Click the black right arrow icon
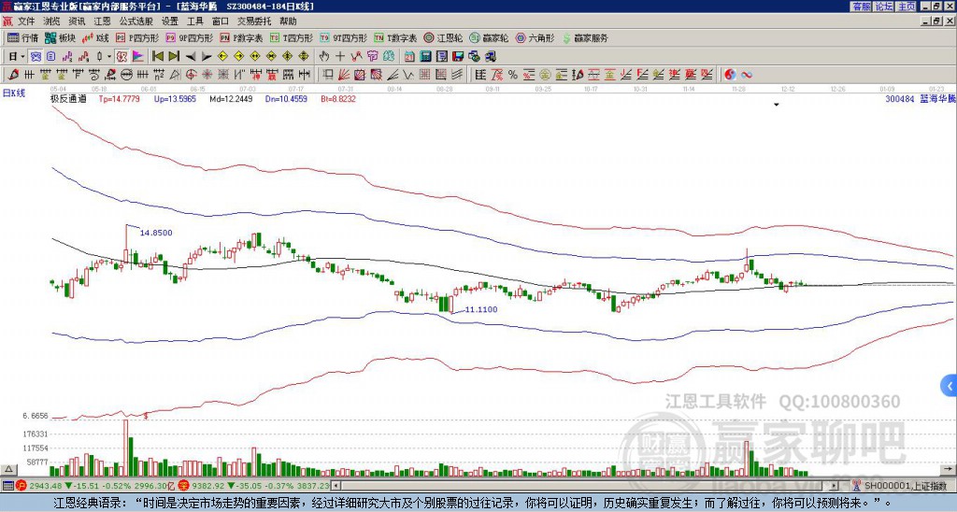This screenshot has width=957, height=512. (x=207, y=57)
